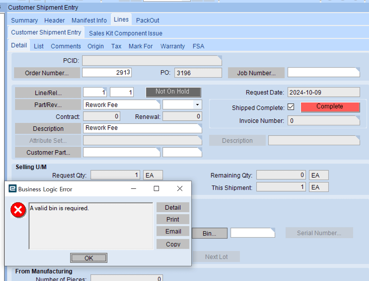Click inside the PO input field

(198, 72)
